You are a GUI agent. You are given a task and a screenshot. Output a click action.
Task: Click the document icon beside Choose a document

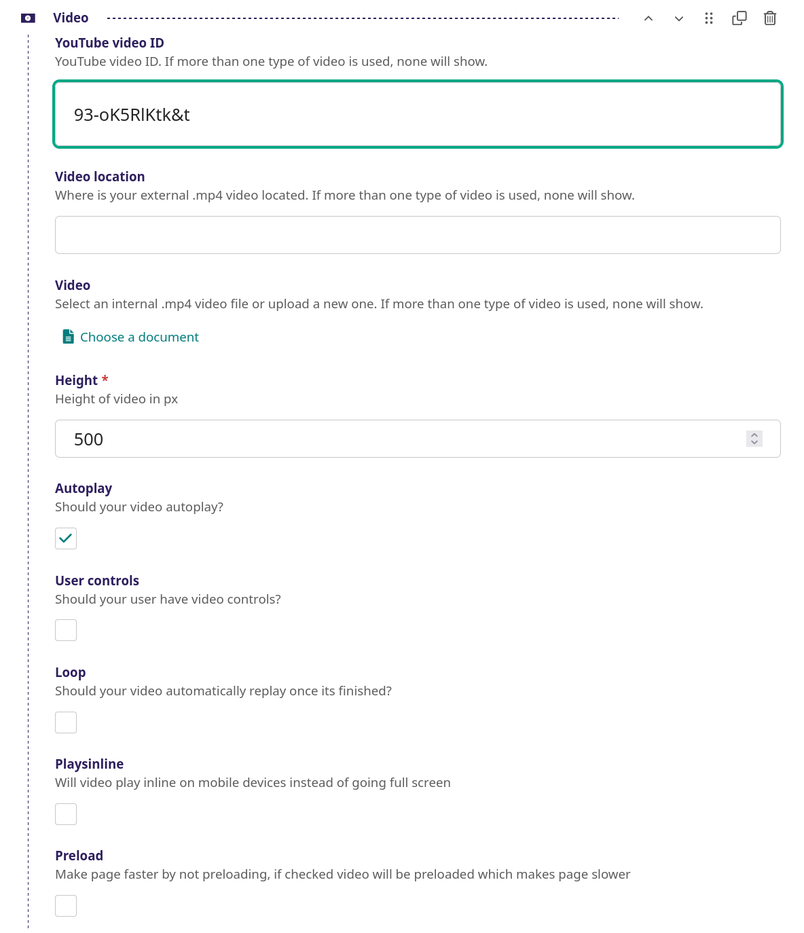pos(69,337)
